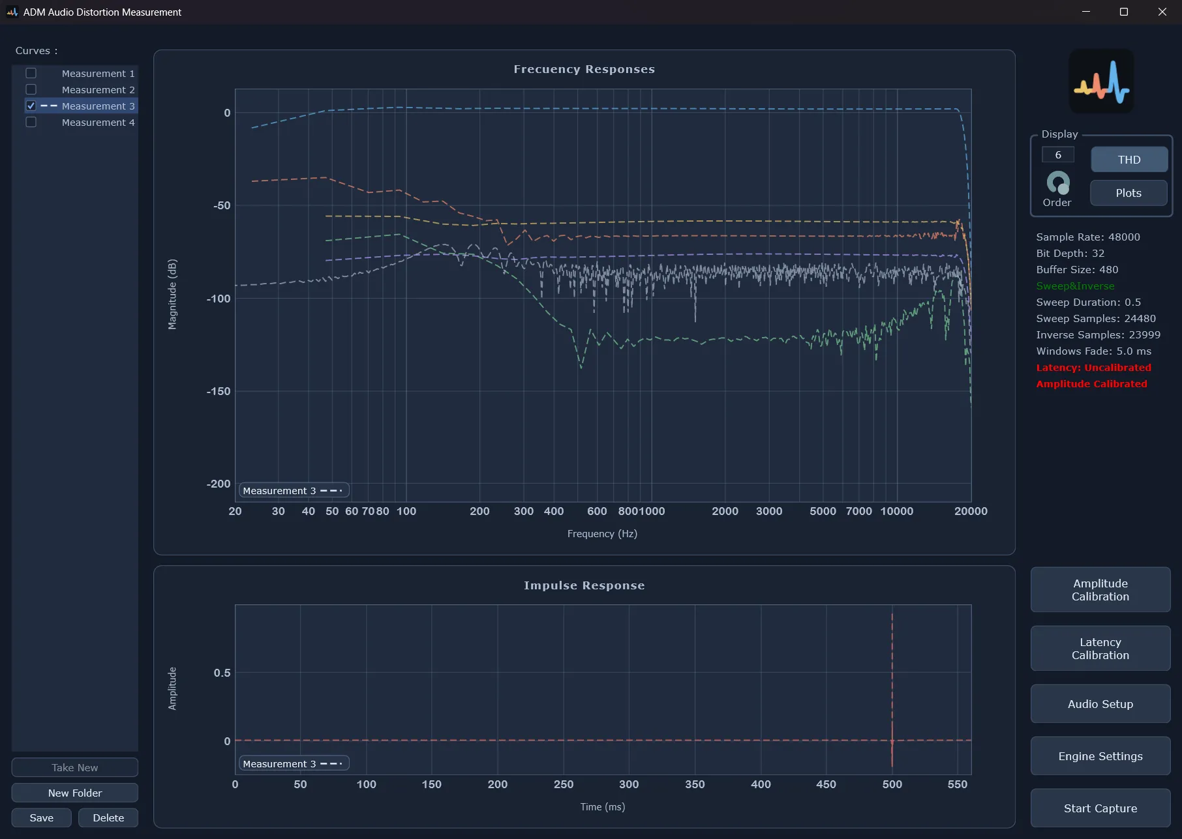
Task: Click the ADM waveform logo image
Action: pos(1101,81)
